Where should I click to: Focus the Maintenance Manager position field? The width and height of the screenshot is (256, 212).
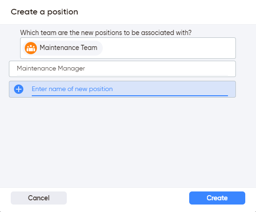point(122,69)
